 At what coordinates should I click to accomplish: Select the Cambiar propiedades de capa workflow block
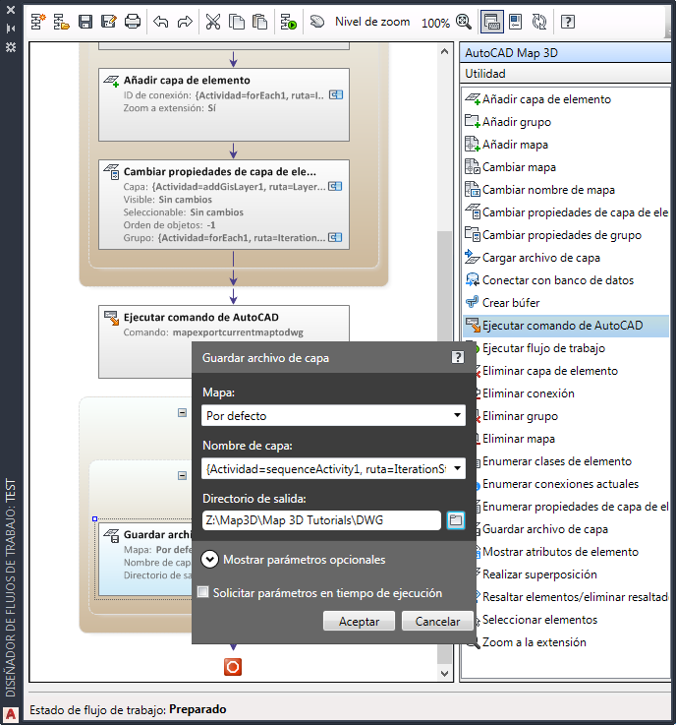224,205
